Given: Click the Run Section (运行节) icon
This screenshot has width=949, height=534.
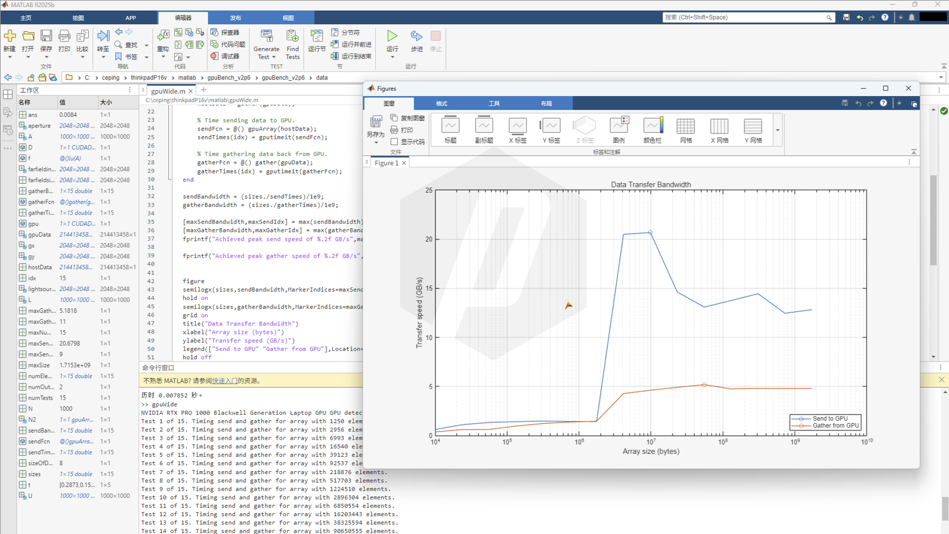Looking at the screenshot, I should (x=317, y=37).
